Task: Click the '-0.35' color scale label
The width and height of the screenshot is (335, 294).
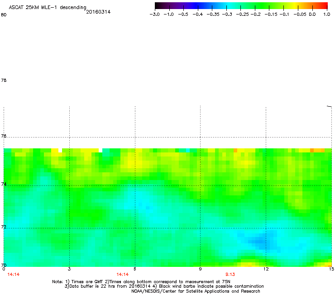Action: click(213, 14)
